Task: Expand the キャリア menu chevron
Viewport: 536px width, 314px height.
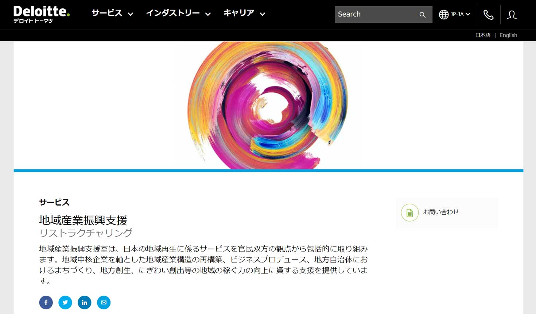Action: pos(263,14)
